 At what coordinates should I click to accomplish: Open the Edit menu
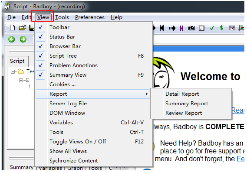tap(26, 17)
